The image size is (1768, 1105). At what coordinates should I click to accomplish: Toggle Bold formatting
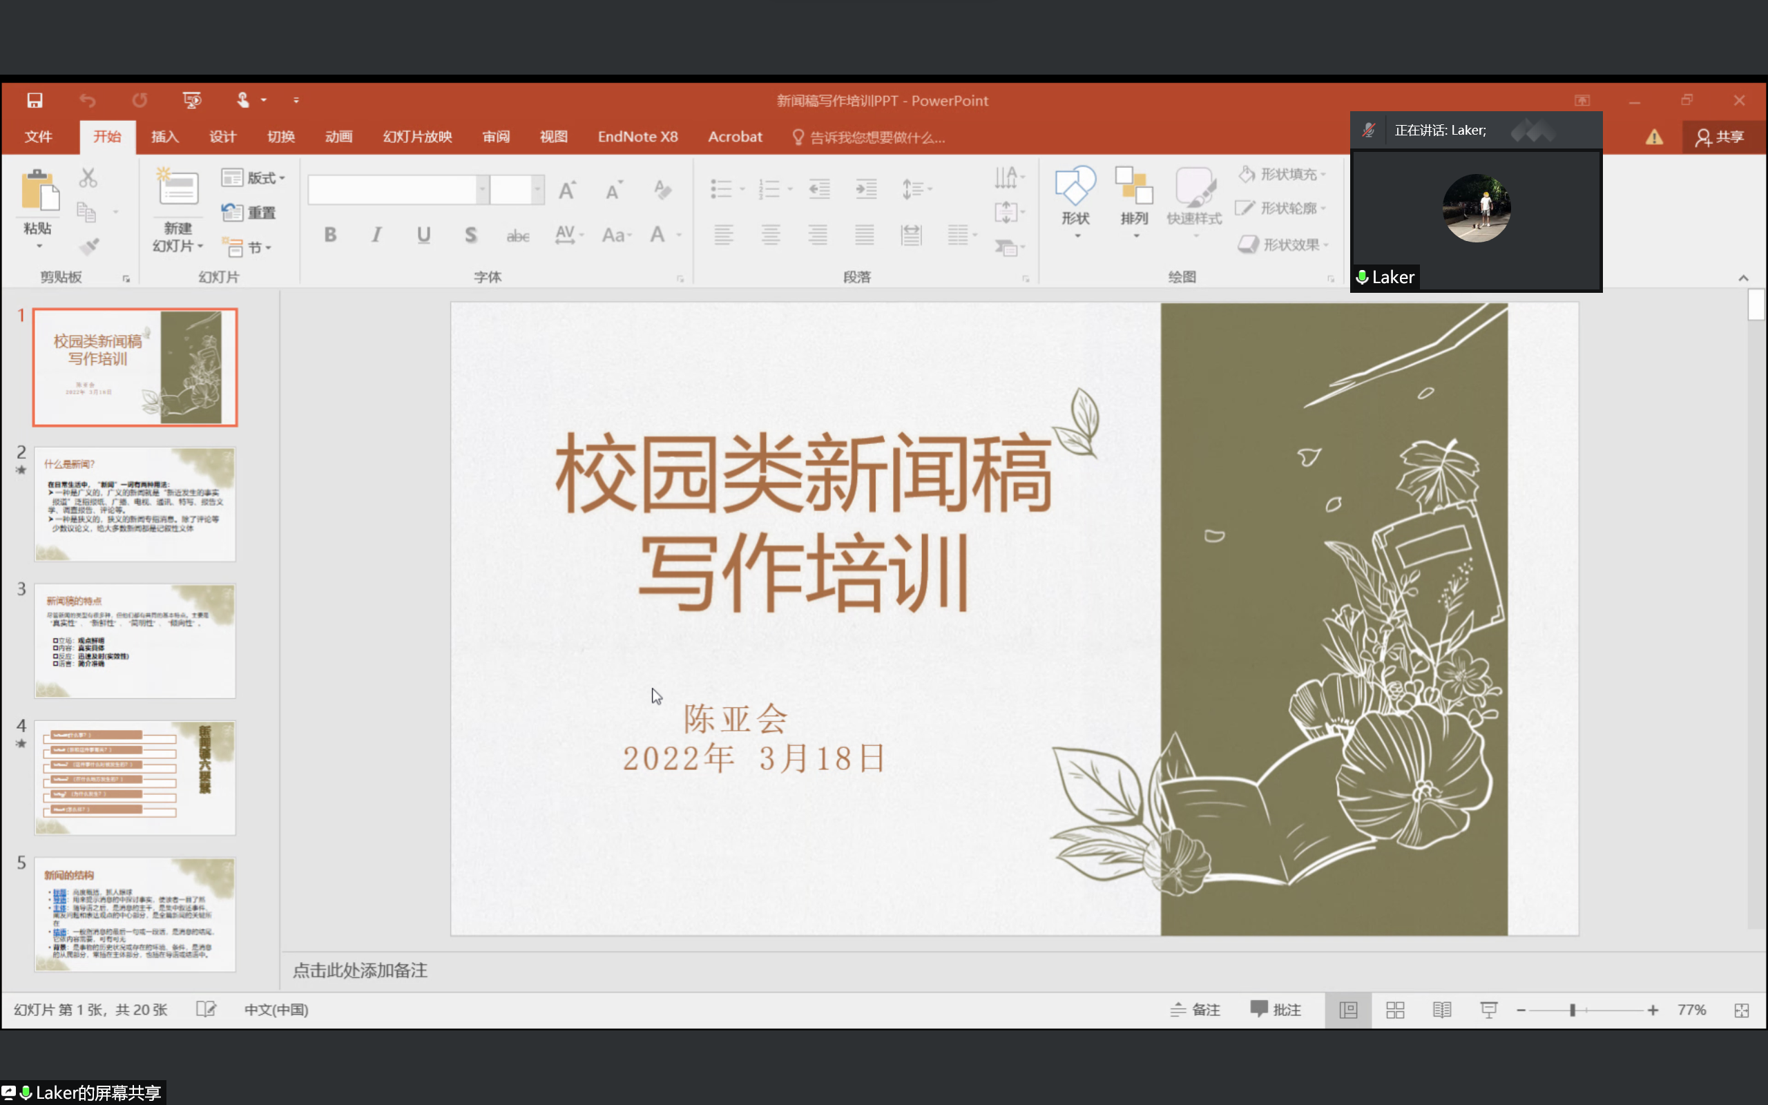tap(330, 235)
